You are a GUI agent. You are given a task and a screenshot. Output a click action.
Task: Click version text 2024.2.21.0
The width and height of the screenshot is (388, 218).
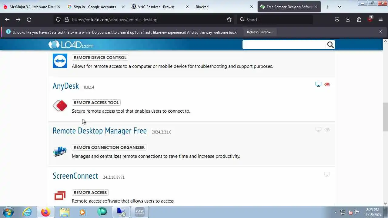[162, 132]
